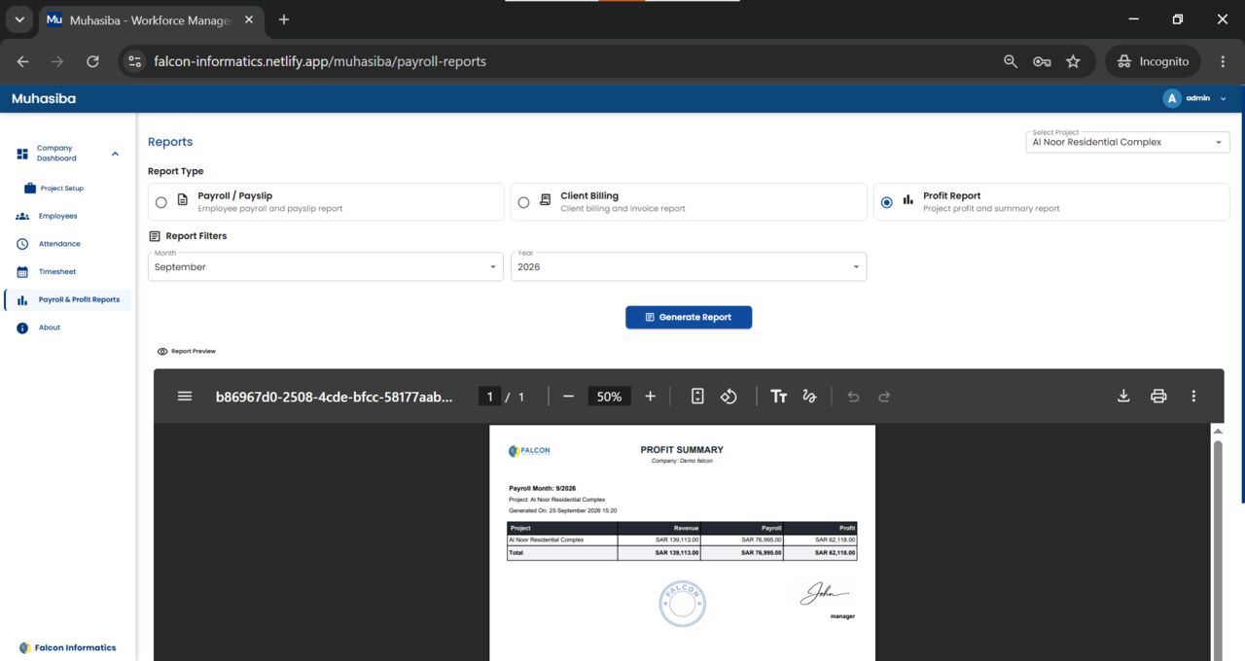
Task: Open the PDF viewer more actions menu
Action: click(x=1193, y=397)
